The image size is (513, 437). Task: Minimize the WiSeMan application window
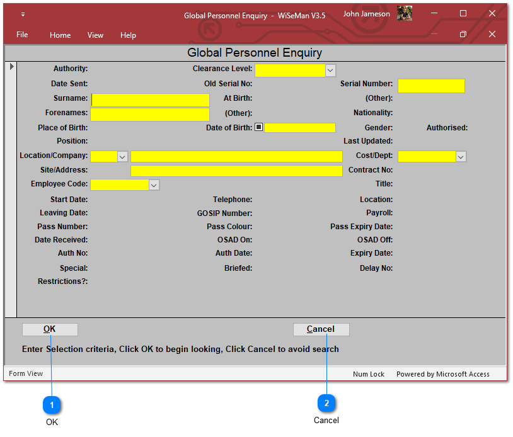434,14
